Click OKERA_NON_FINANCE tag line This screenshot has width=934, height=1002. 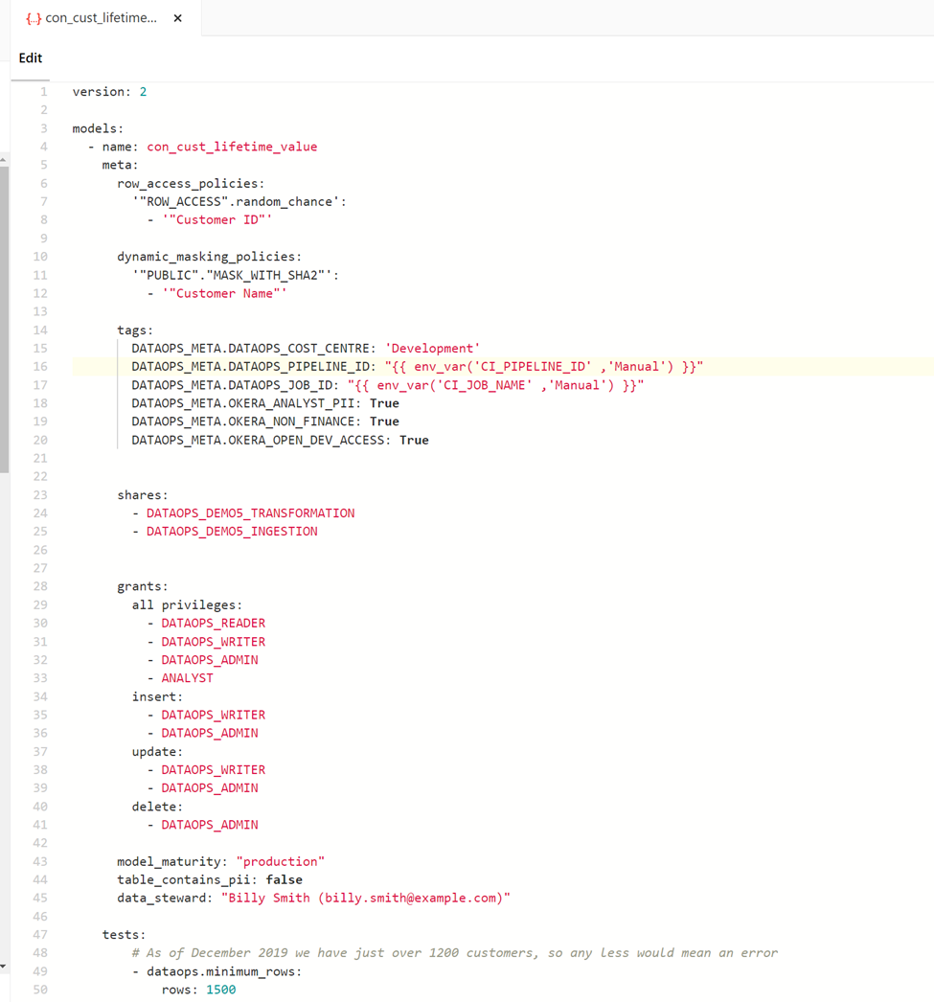(265, 421)
